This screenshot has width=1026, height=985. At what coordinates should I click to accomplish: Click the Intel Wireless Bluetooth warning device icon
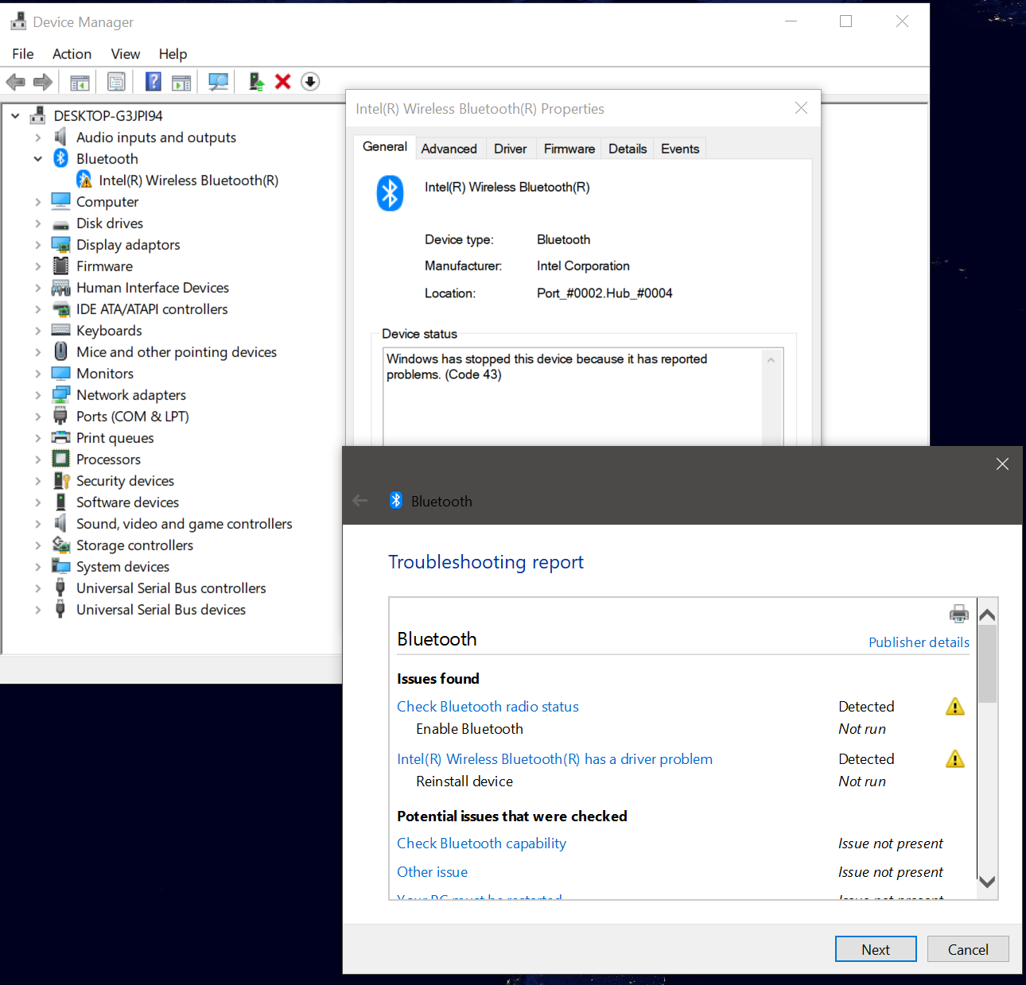point(84,180)
